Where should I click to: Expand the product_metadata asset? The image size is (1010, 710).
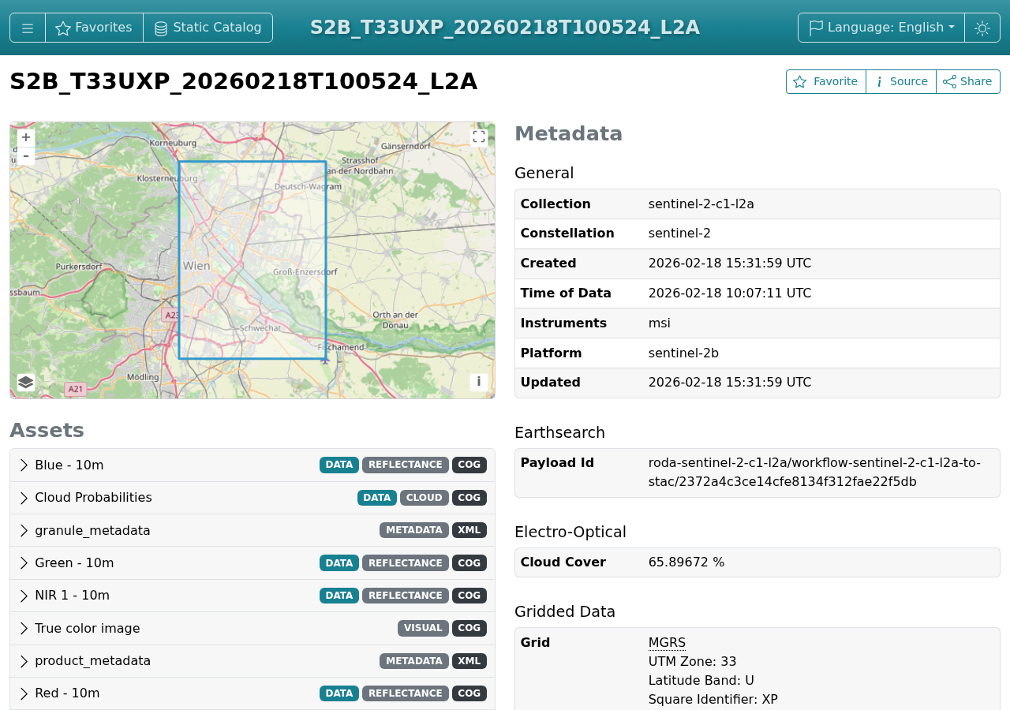click(252, 661)
